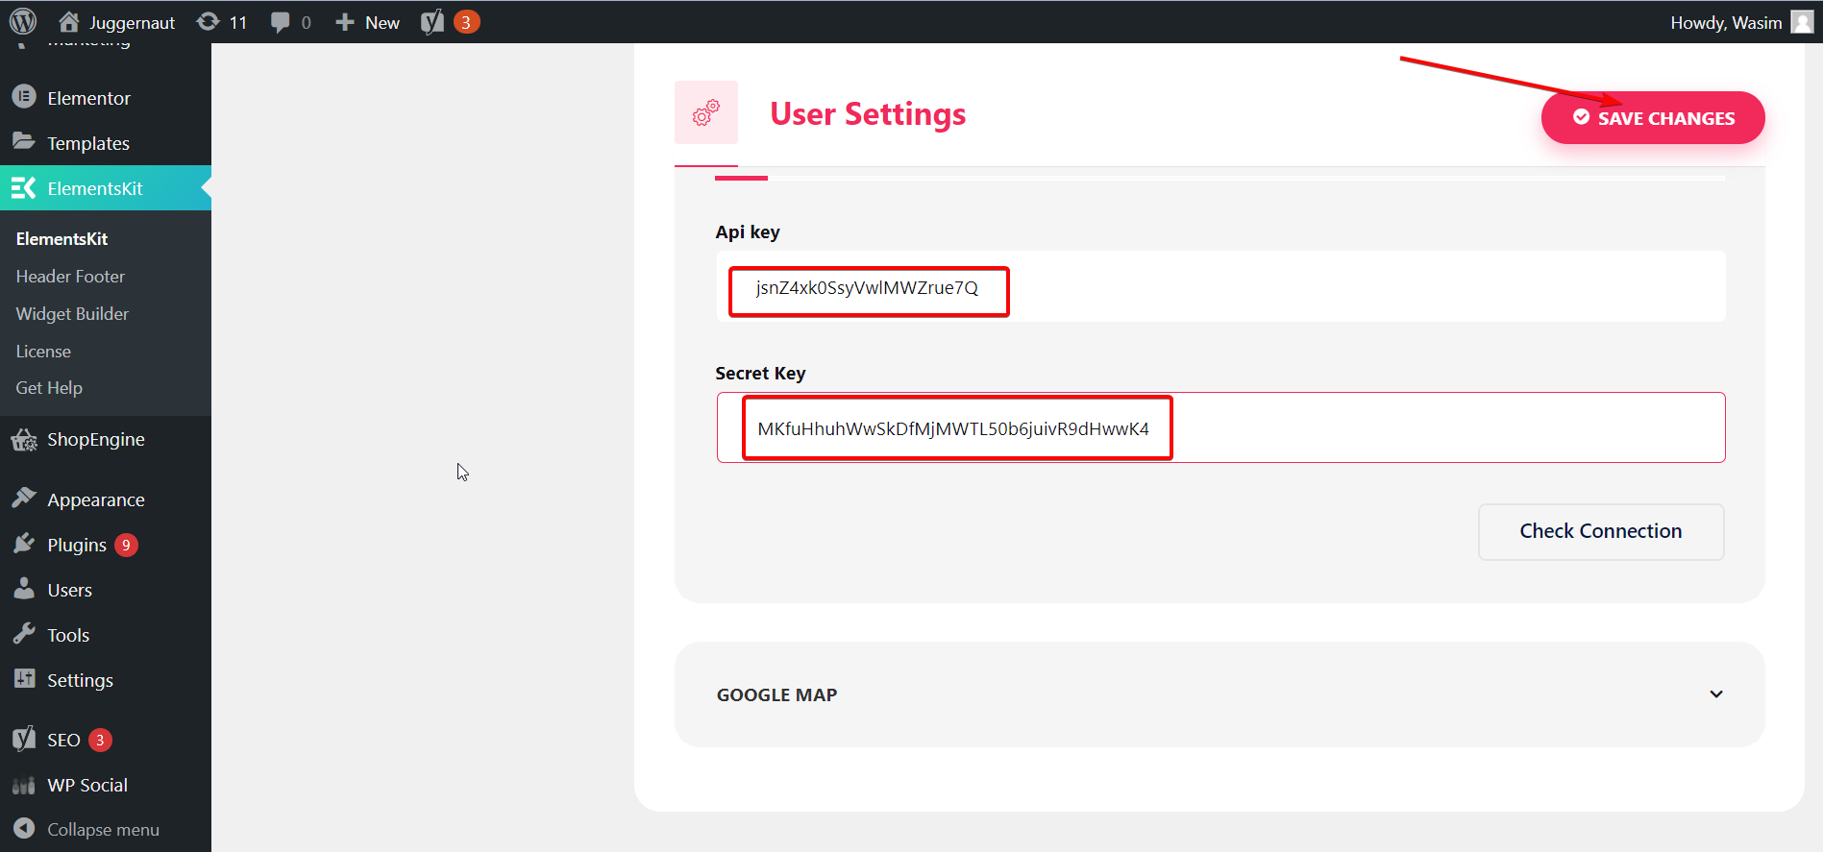
Task: Click the Tools wrench icon
Action: [24, 634]
